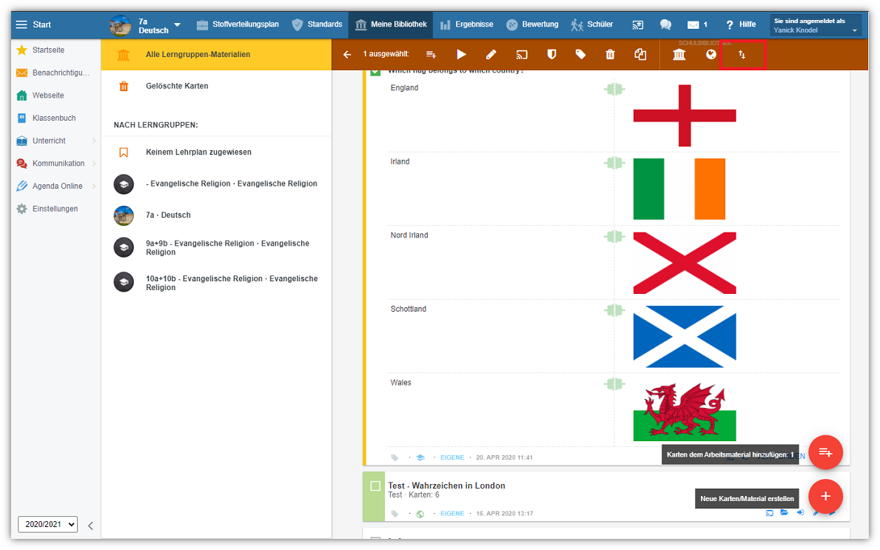Go to the Ergebnisse tab
The height and width of the screenshot is (550, 880).
point(466,24)
